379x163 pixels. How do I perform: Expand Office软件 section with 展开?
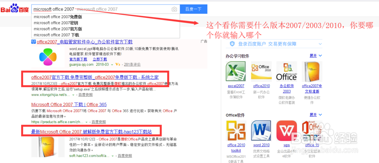316,114
